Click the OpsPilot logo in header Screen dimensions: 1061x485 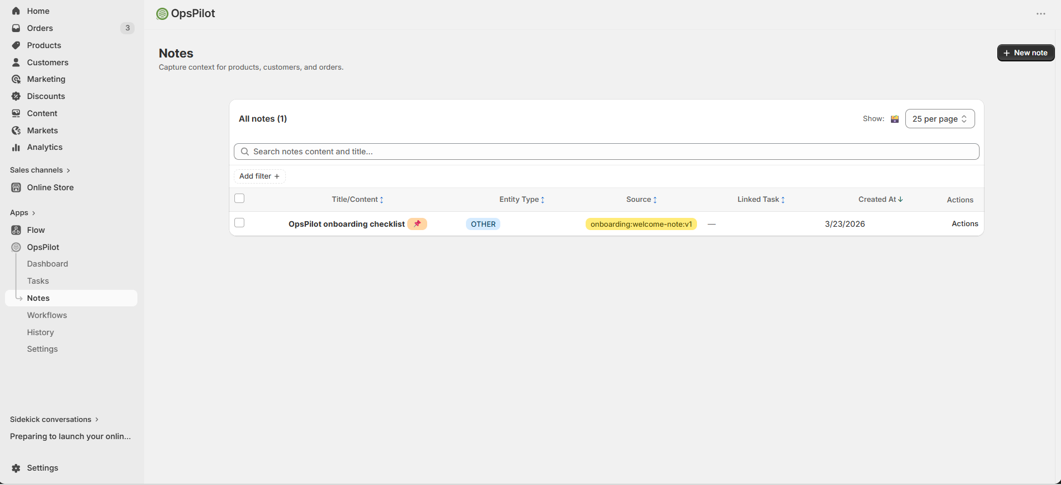(162, 14)
